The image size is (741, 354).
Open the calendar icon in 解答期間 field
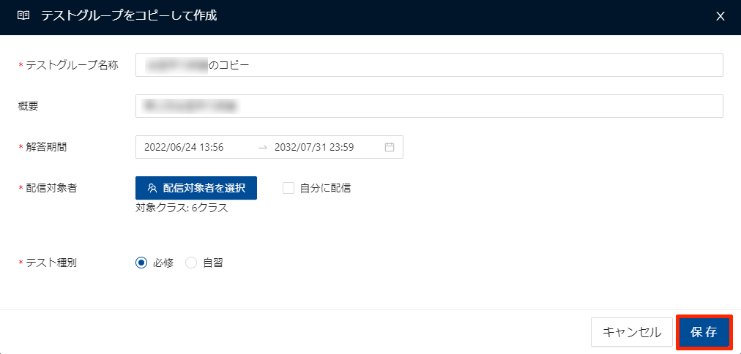coord(390,147)
